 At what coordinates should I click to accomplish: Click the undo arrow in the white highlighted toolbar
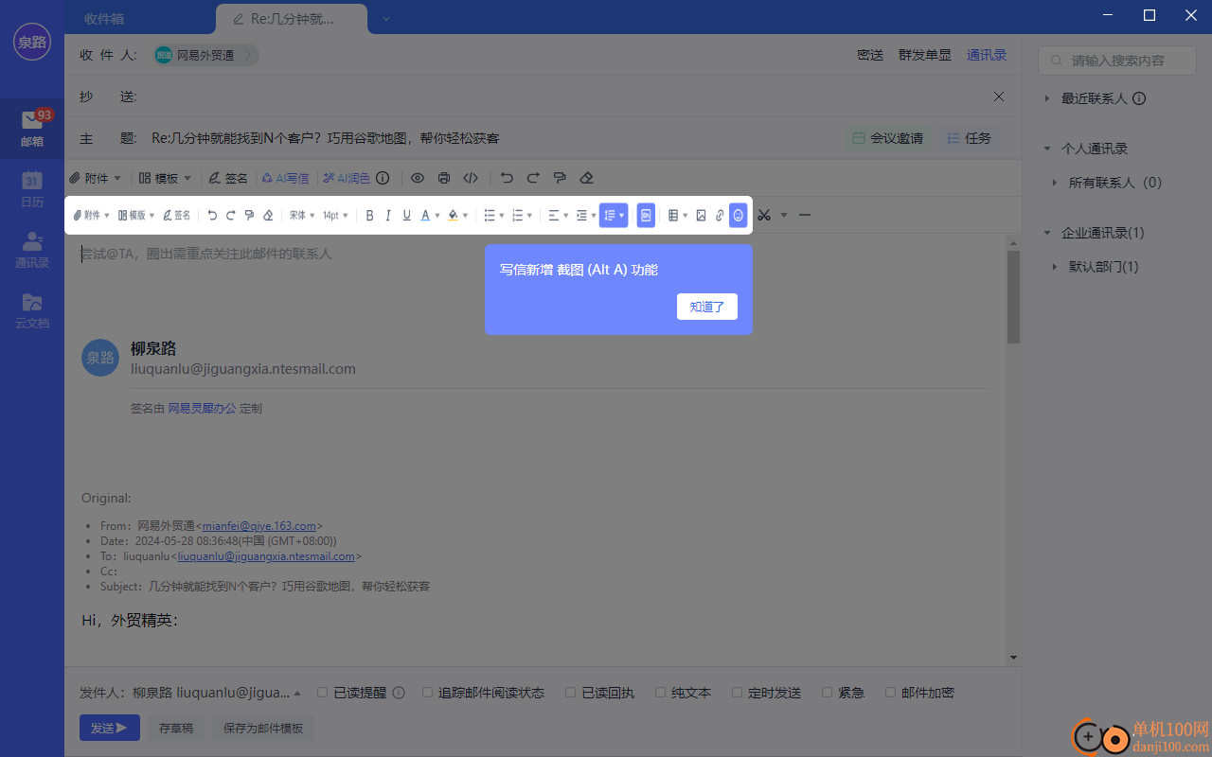click(x=212, y=216)
